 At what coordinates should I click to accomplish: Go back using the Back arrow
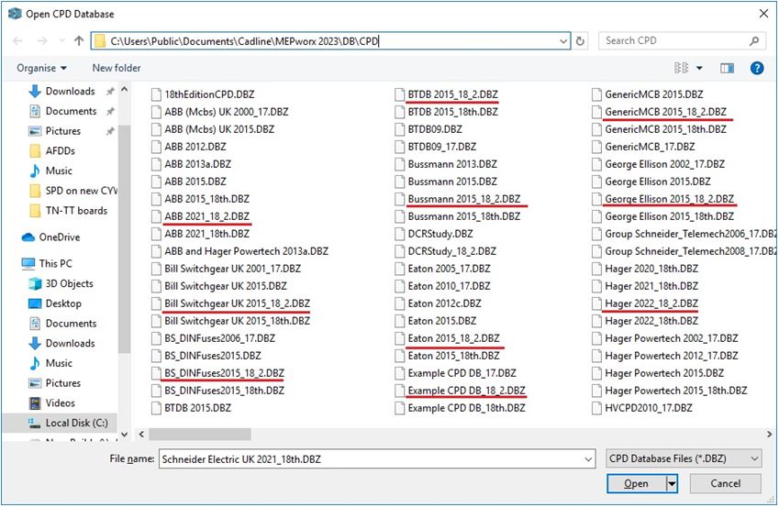tap(17, 40)
